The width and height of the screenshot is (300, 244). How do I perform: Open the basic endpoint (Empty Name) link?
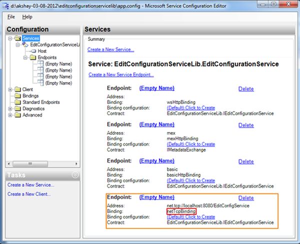coord(157,161)
